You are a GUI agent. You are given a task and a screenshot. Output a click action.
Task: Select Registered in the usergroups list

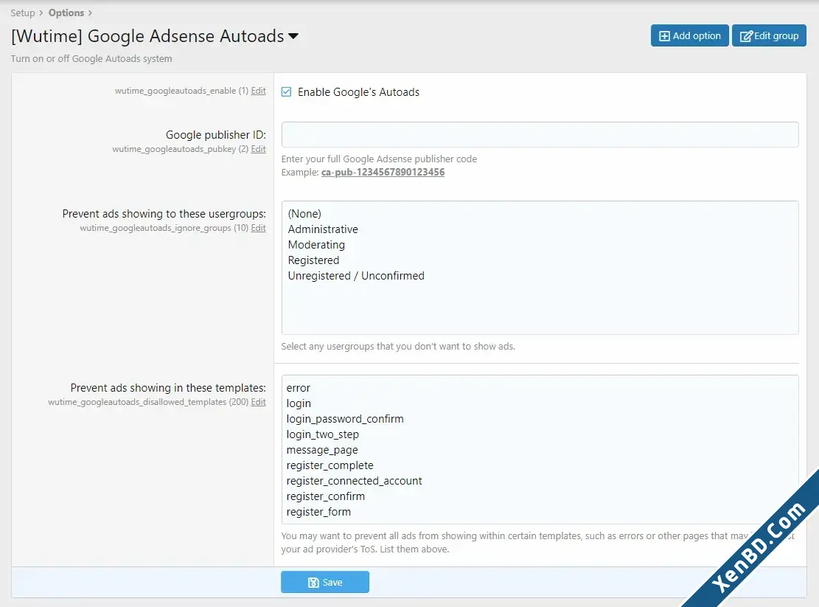point(313,260)
